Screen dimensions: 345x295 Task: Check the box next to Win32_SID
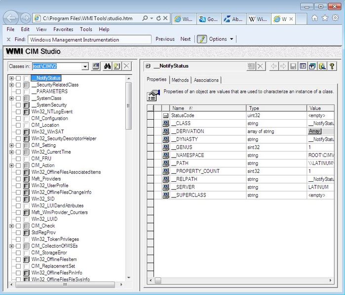tap(18, 199)
